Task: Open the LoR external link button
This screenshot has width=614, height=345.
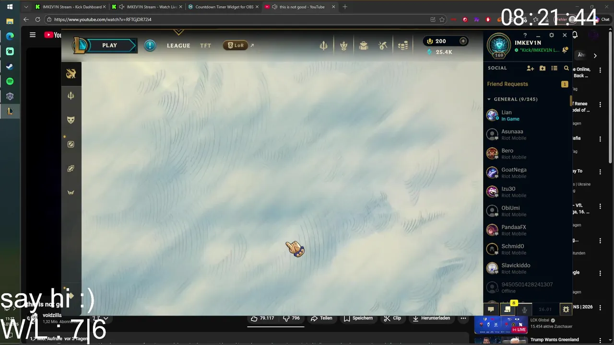Action: [238, 46]
